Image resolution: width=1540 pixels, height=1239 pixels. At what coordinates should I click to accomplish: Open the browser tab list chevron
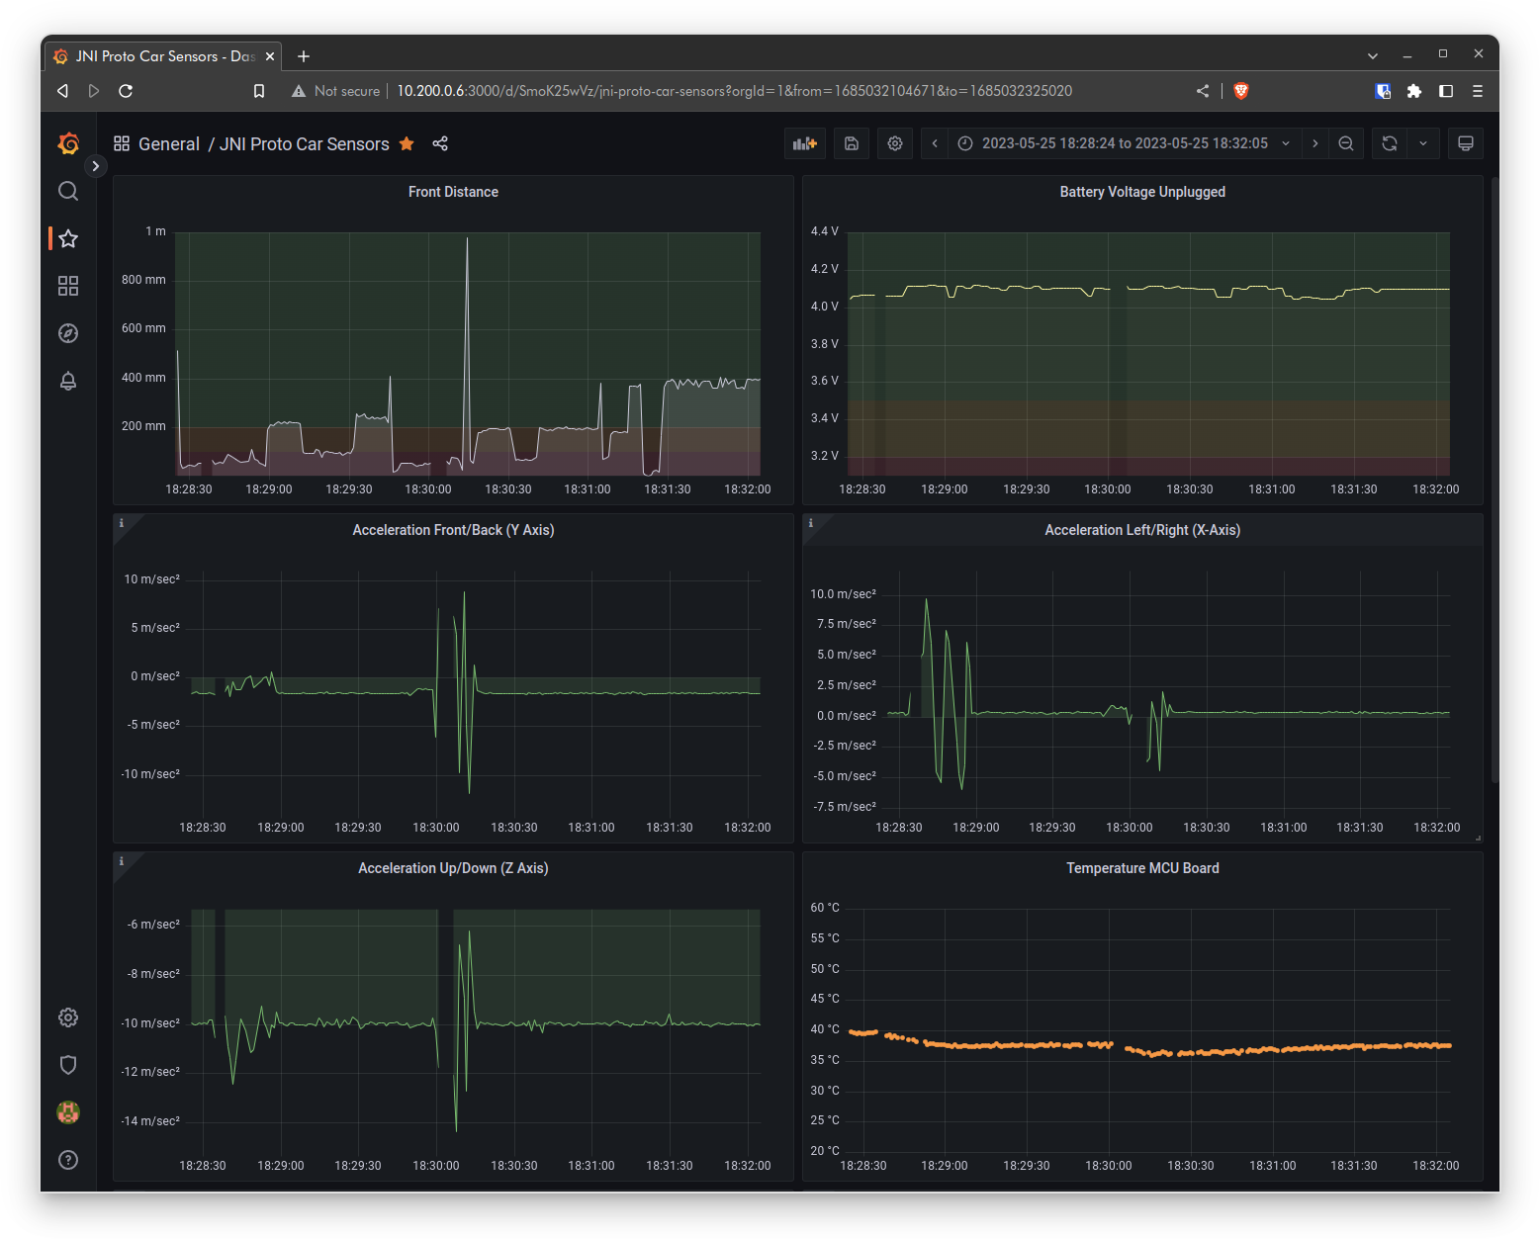pos(1373,56)
